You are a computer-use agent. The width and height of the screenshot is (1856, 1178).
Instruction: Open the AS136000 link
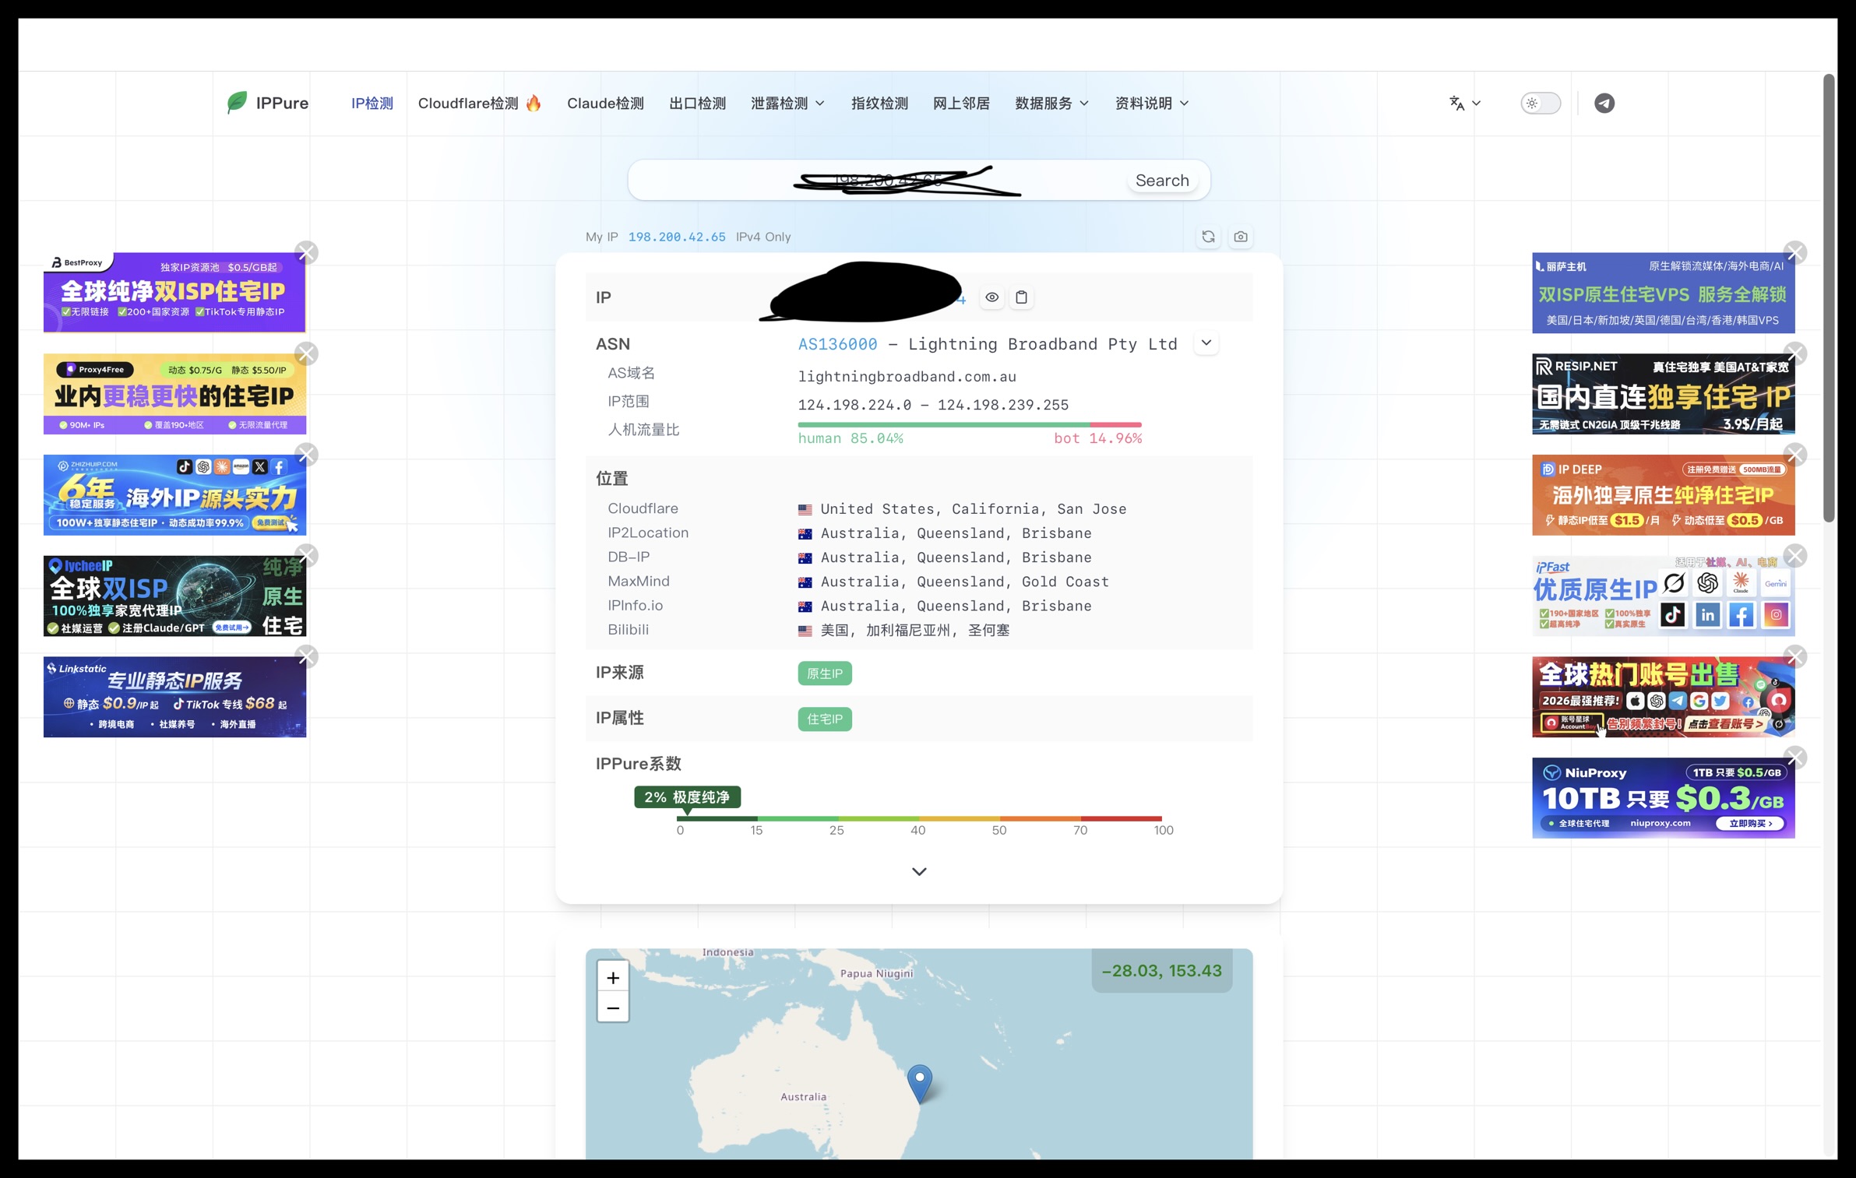coord(837,344)
